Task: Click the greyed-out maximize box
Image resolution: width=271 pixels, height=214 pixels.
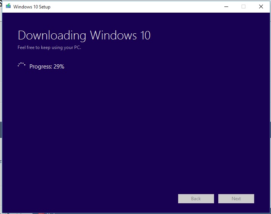Action: point(243,7)
